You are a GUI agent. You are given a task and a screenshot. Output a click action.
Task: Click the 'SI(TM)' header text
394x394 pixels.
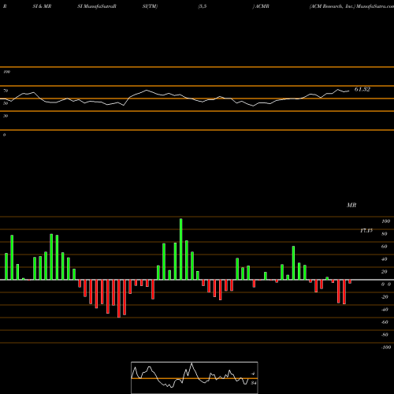point(150,6)
